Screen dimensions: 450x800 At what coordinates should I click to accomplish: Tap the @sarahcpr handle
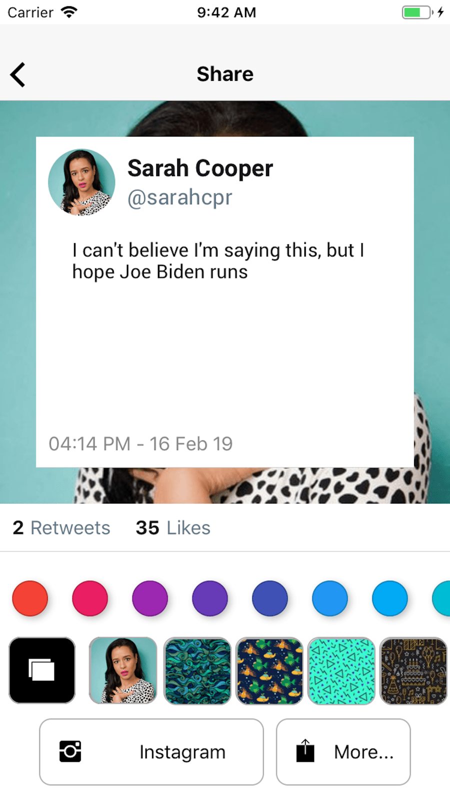pos(180,197)
